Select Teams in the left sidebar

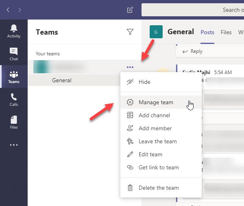14,77
